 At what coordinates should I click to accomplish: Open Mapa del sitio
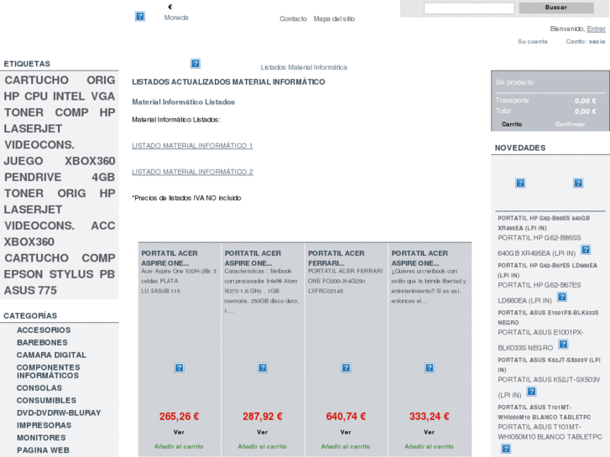click(x=334, y=18)
